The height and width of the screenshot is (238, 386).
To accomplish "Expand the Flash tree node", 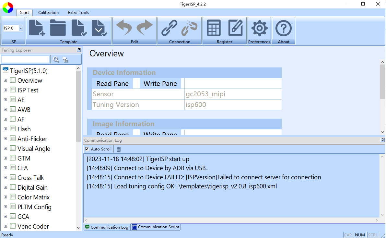I will (x=5, y=129).
